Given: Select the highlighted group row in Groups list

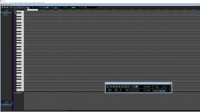Looking at the screenshot, I should [6, 105].
